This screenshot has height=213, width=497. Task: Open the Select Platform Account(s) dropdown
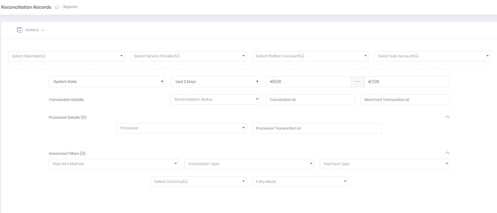[x=310, y=56]
